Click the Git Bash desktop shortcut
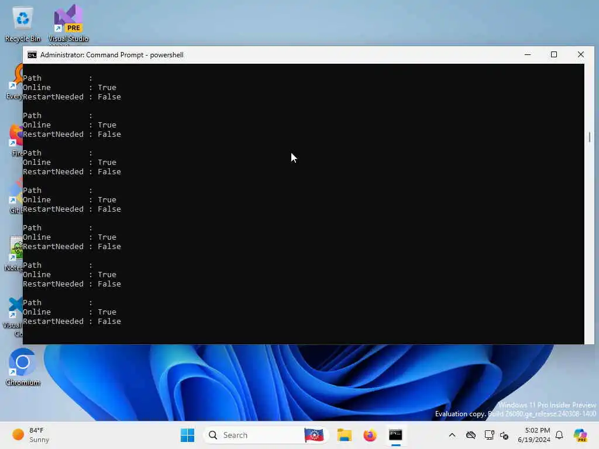 (15, 195)
